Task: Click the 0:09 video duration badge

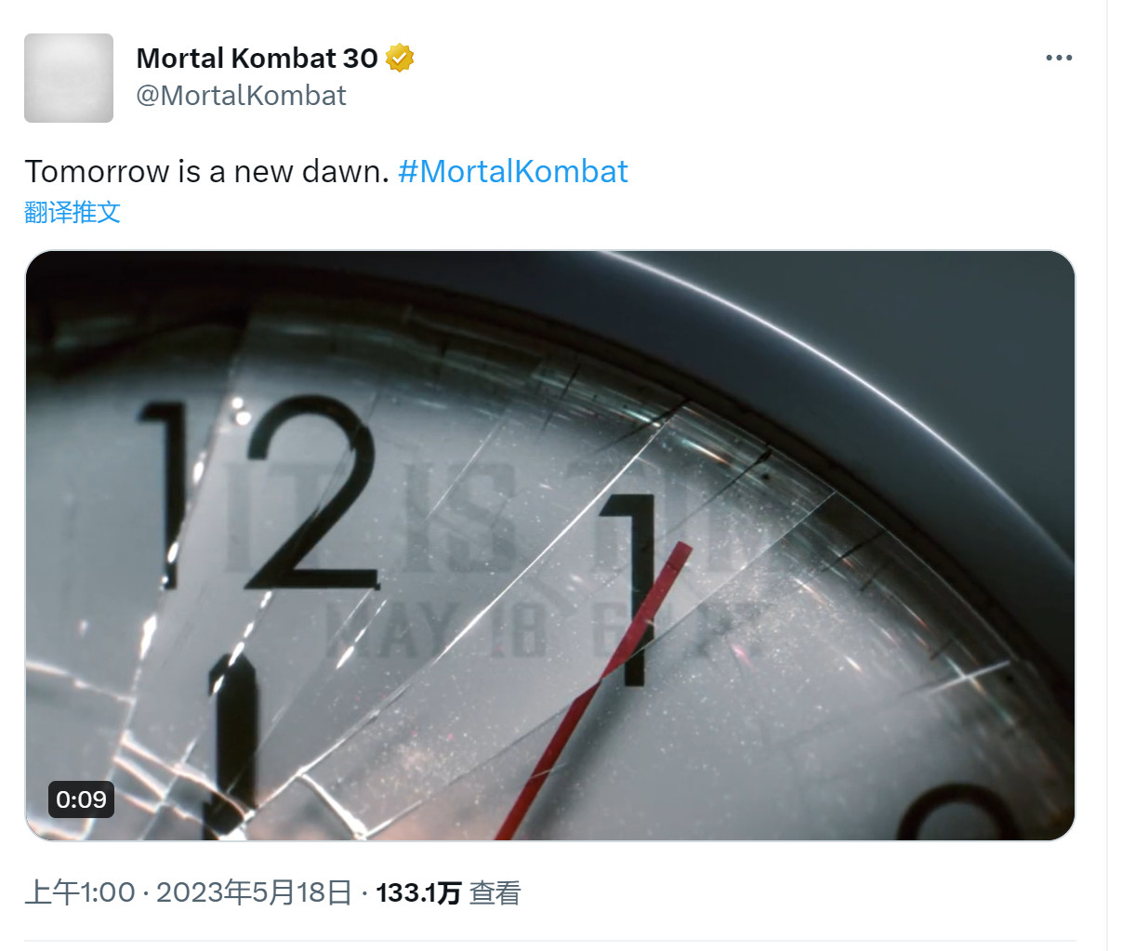Action: [x=81, y=799]
